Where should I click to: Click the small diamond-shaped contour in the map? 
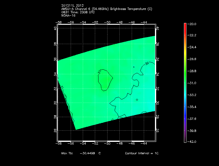137,99
